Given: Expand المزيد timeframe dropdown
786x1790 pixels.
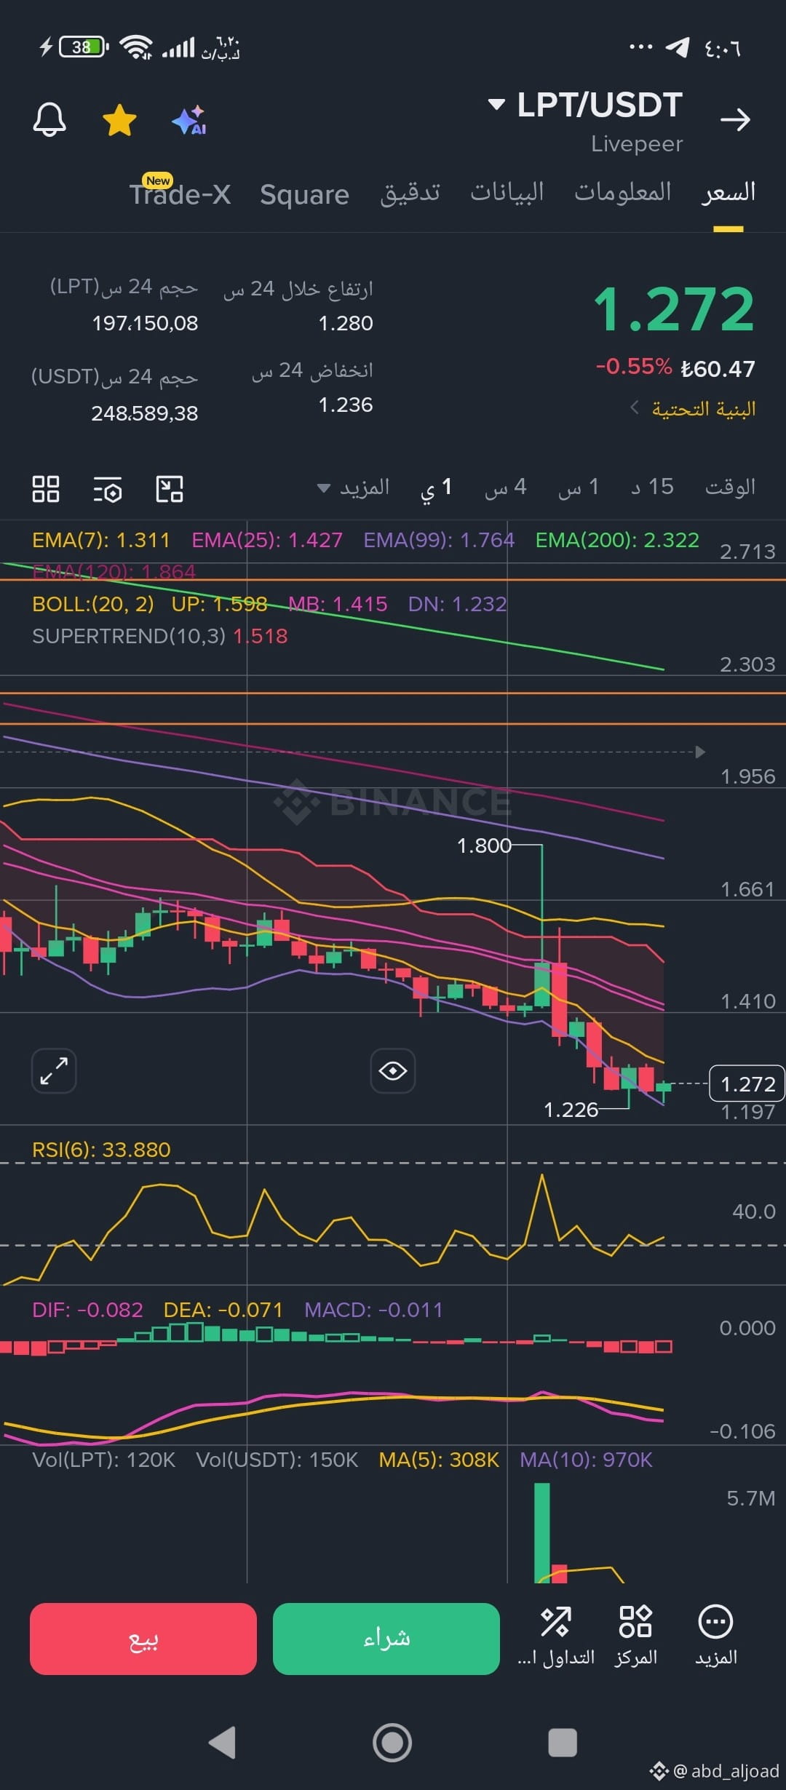Looking at the screenshot, I should coord(354,487).
